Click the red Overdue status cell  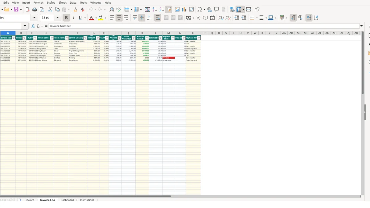click(168, 58)
